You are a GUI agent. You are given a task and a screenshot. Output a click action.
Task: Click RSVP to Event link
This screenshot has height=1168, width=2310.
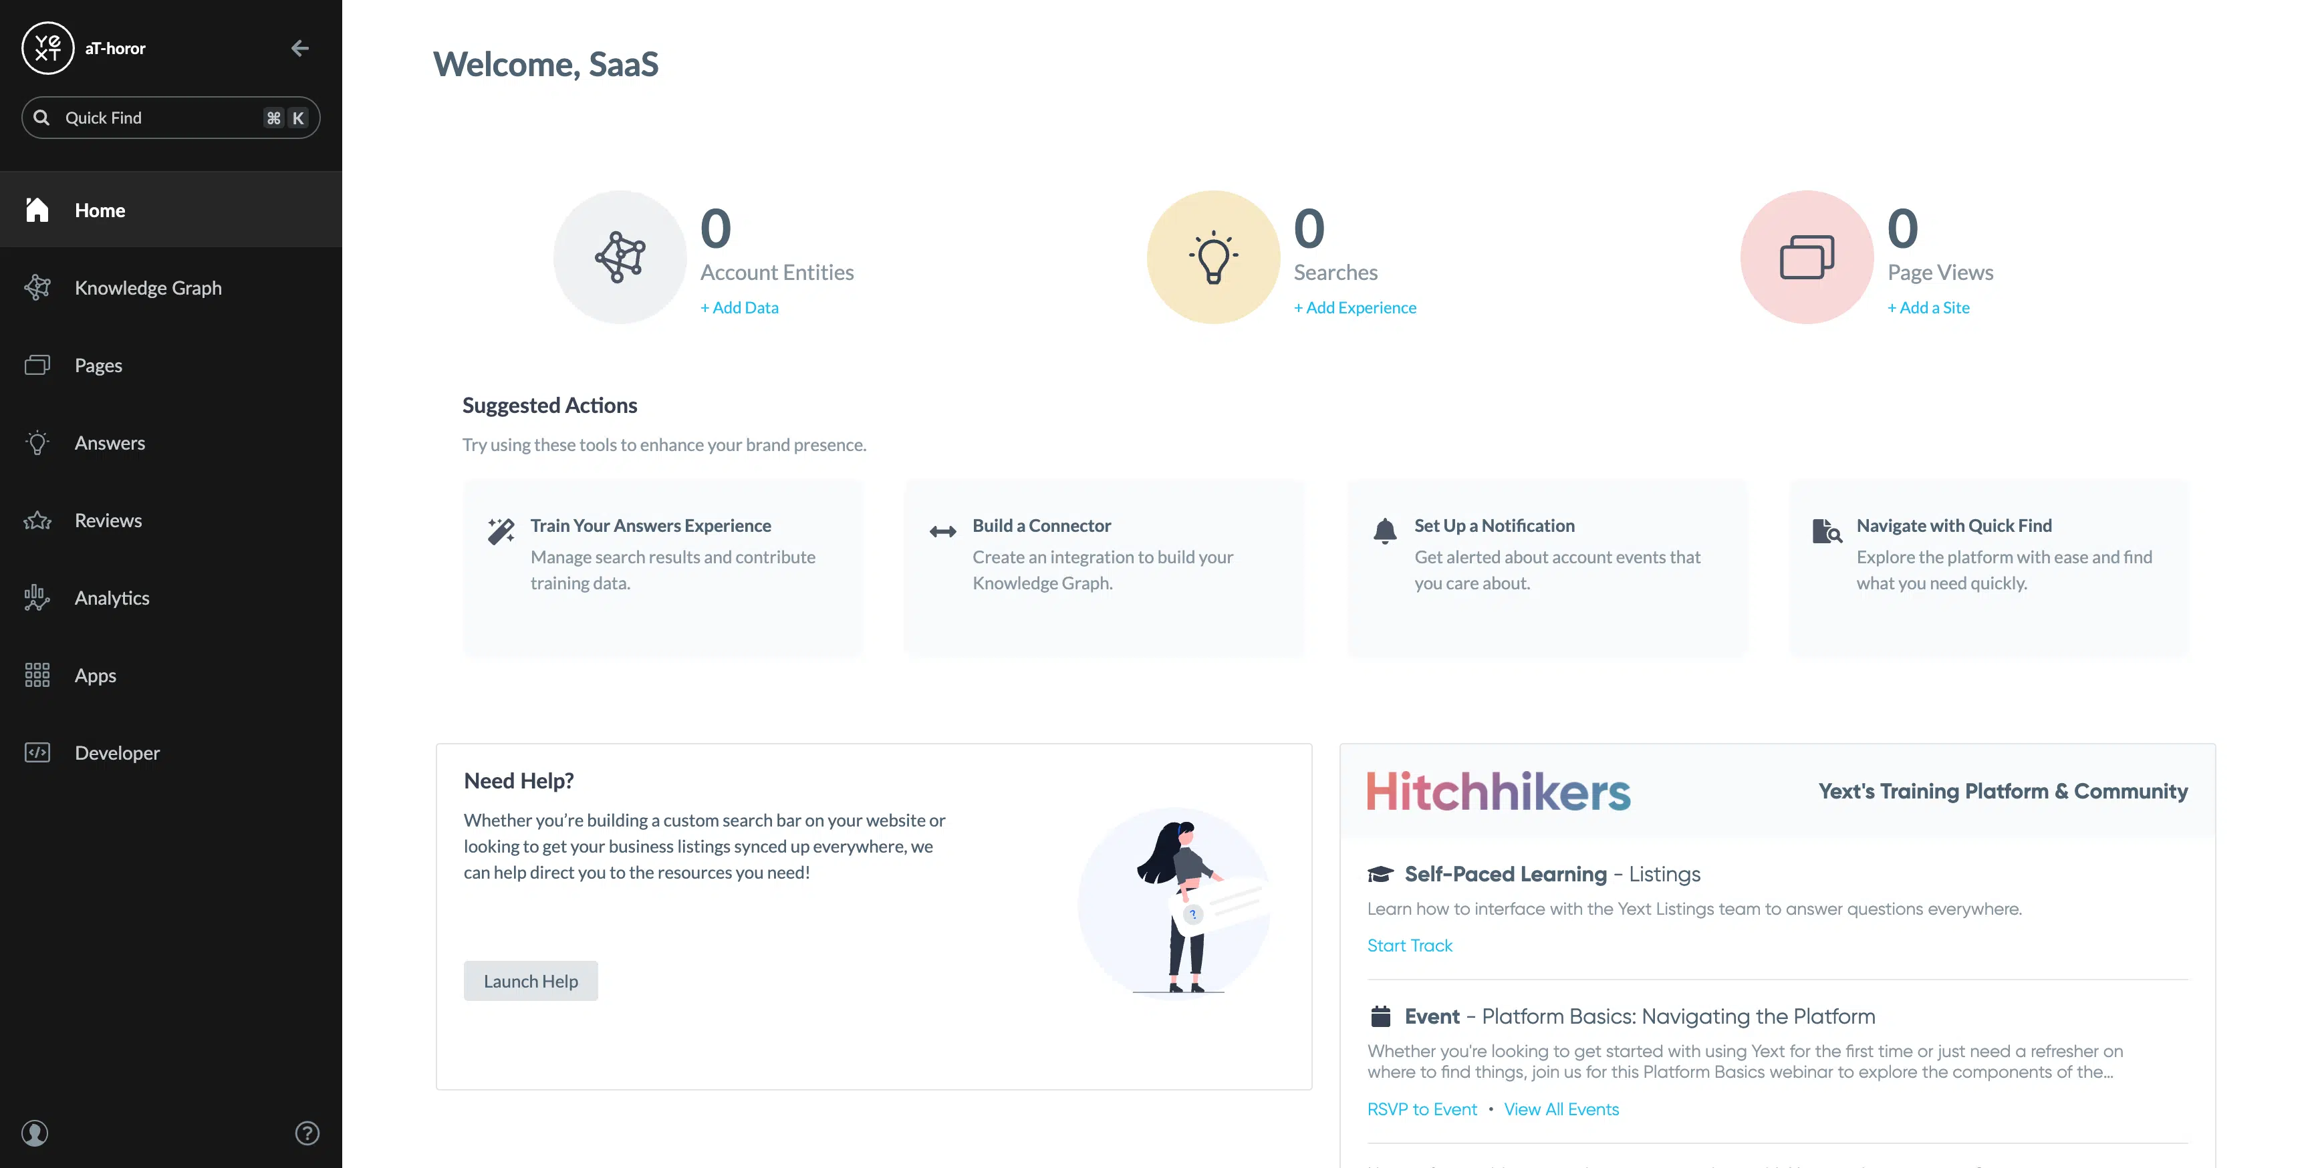point(1422,1110)
